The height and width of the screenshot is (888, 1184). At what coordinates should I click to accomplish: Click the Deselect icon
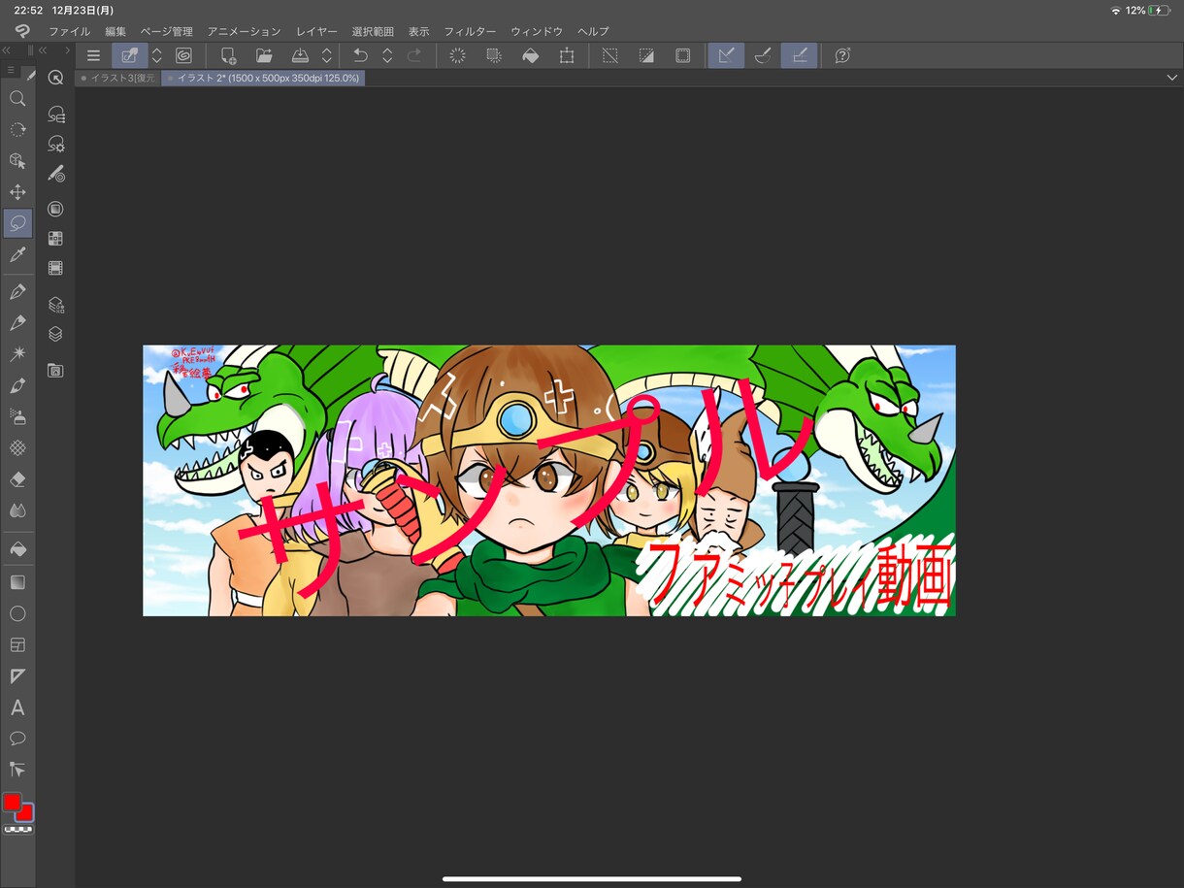click(609, 55)
